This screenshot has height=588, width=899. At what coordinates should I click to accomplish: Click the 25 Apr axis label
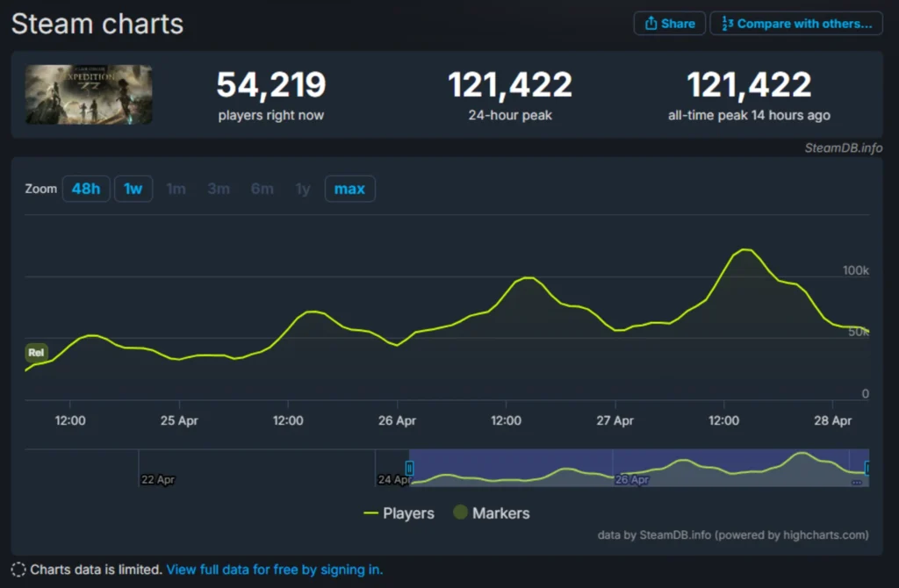pos(179,420)
